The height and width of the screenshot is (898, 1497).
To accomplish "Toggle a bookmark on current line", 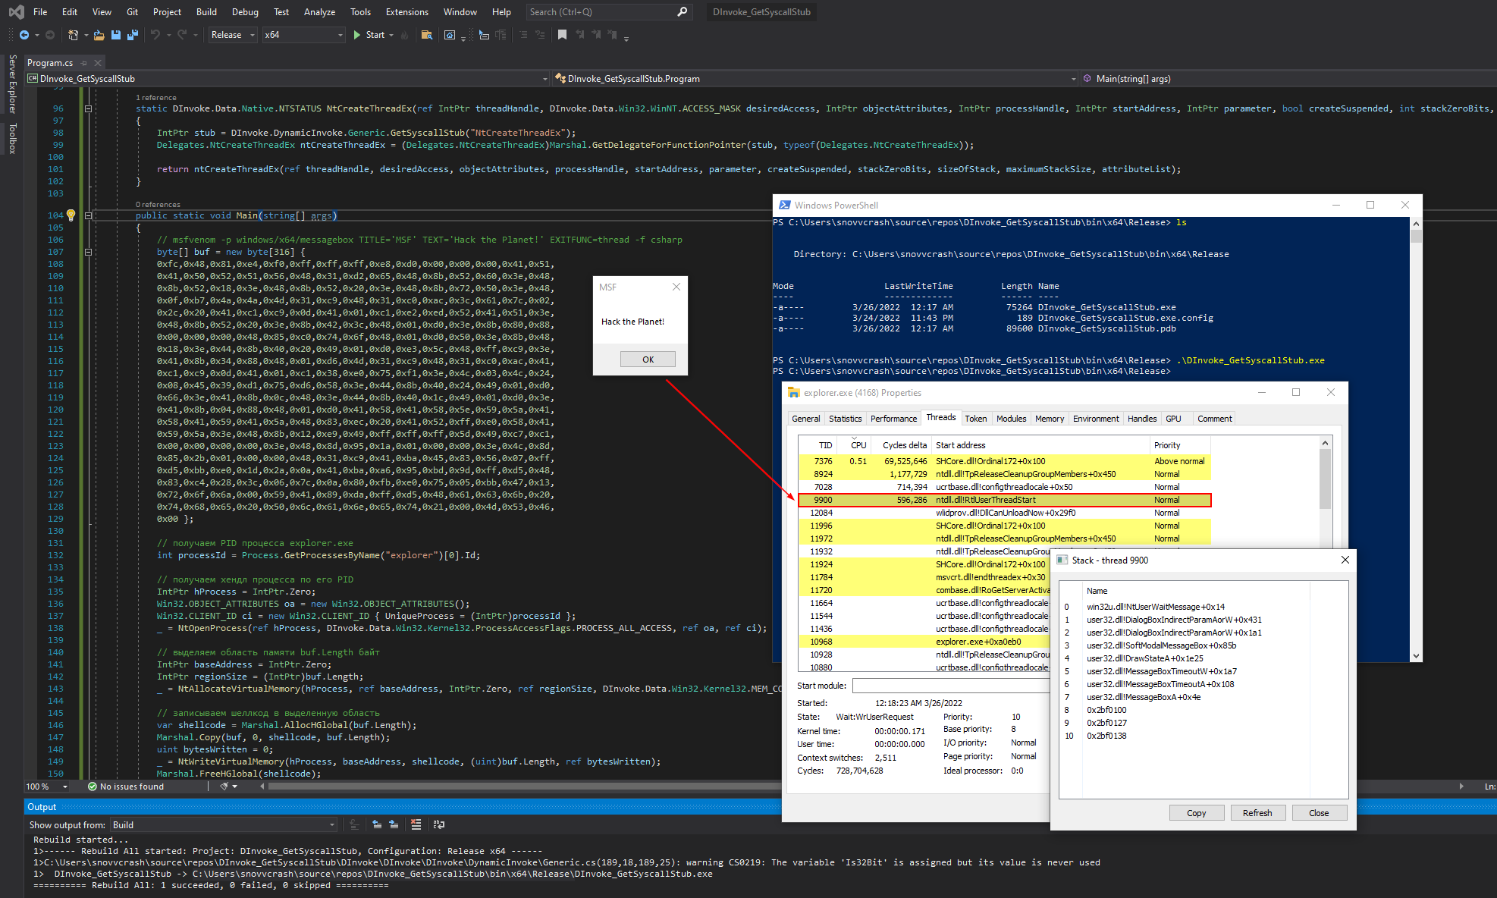I will point(562,35).
